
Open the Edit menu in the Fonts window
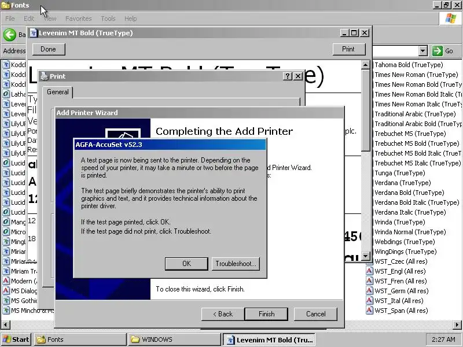tap(29, 19)
